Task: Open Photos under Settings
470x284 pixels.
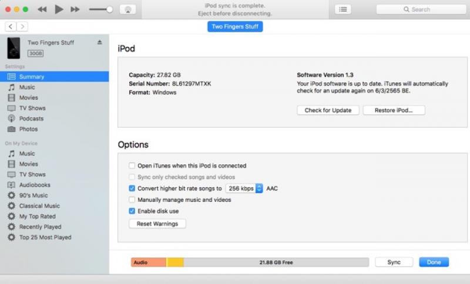Action: 28,129
